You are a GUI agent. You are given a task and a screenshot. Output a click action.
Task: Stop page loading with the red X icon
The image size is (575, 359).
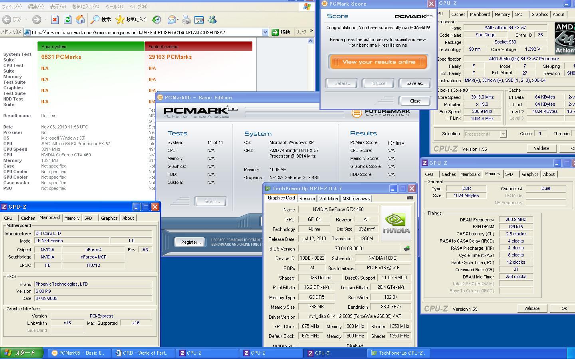tap(55, 20)
